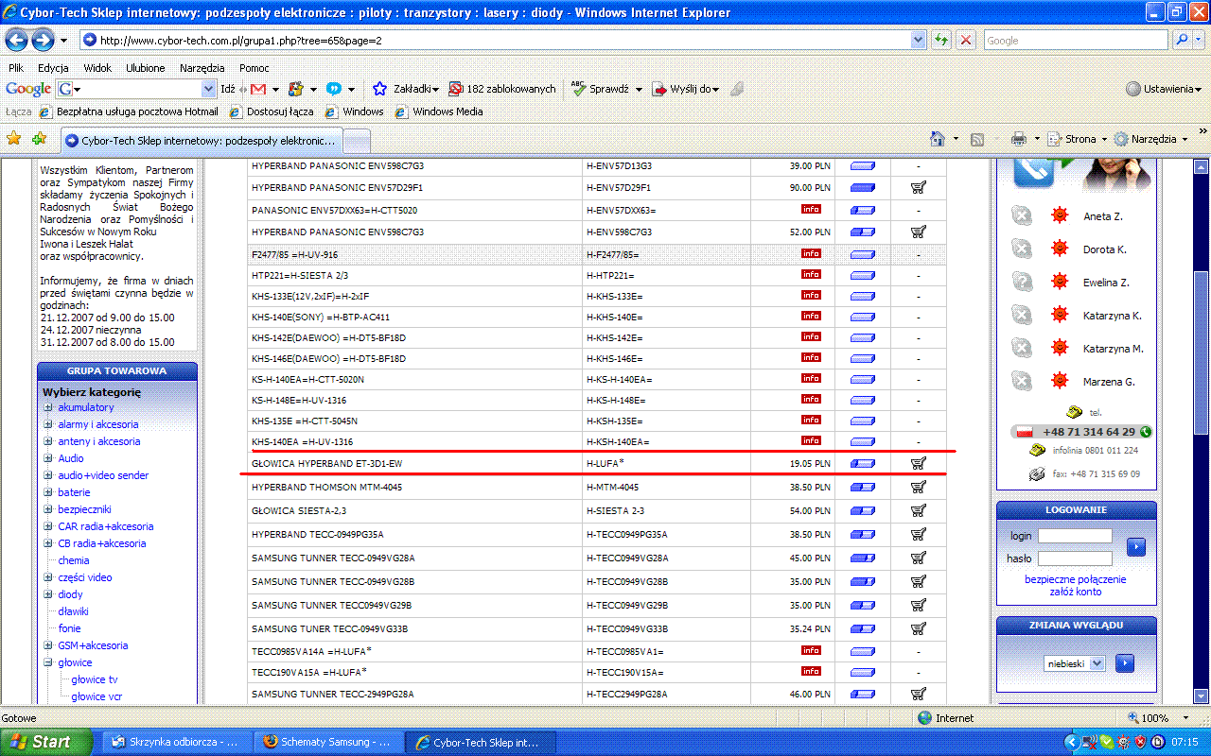
Task: Open the Widok menu
Action: click(97, 68)
